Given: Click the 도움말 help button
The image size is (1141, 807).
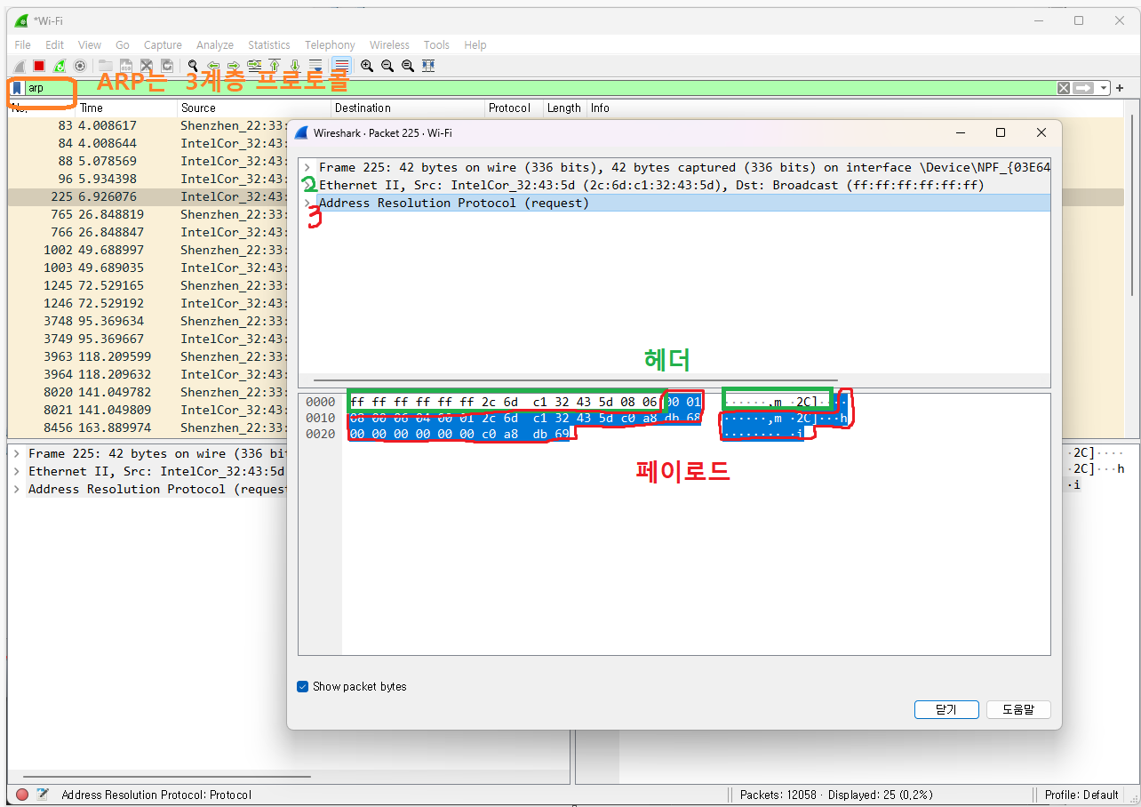Looking at the screenshot, I should tap(1018, 710).
